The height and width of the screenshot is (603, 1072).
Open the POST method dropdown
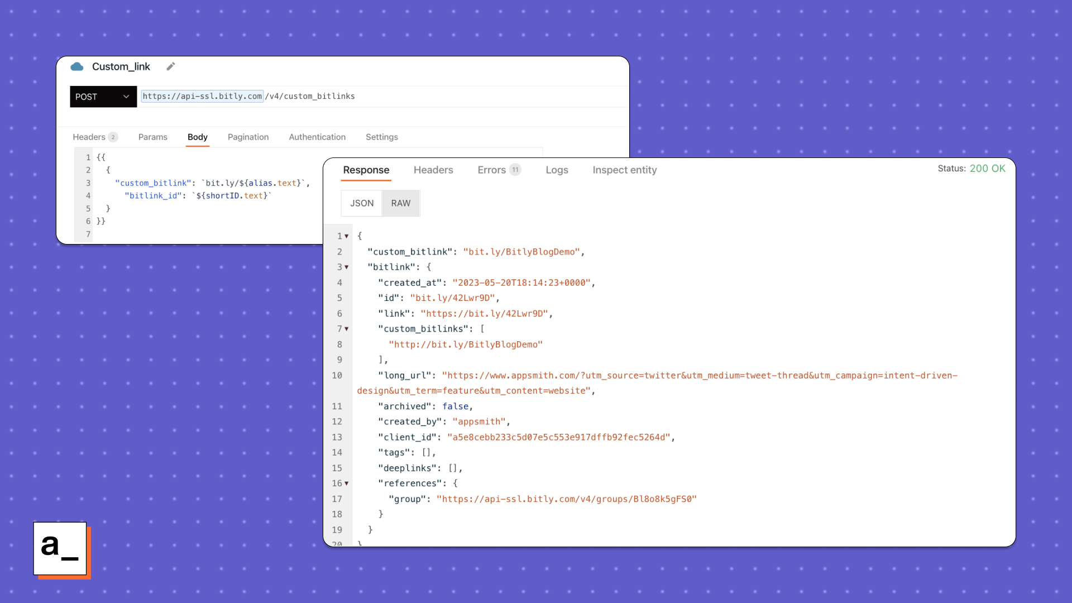pos(103,97)
